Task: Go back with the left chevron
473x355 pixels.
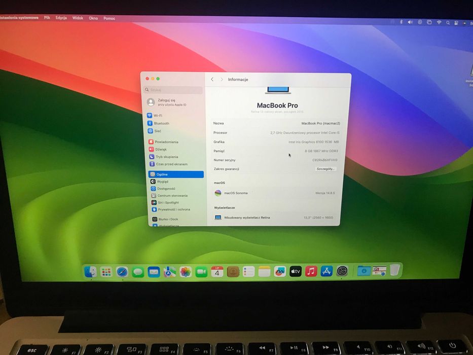Action: 212,79
